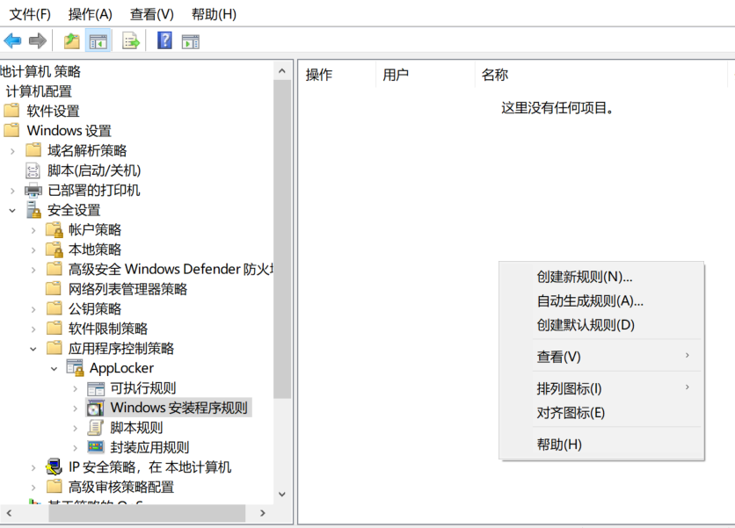The width and height of the screenshot is (735, 528).
Task: Select the 封装应用规则 tree item
Action: click(149, 447)
